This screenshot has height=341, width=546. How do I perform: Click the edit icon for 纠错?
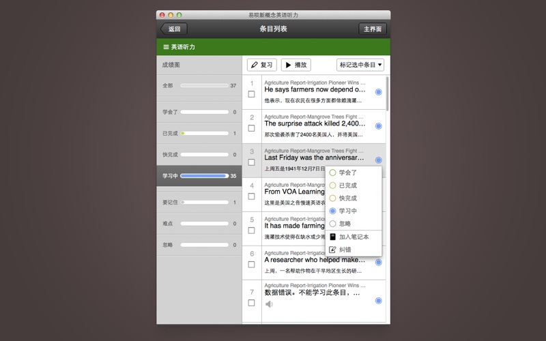[332, 250]
